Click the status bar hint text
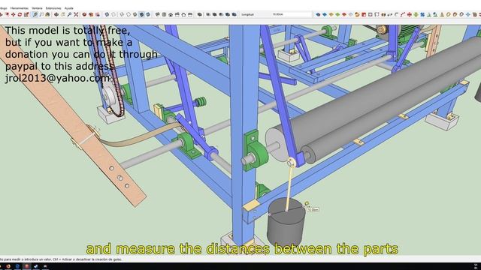This screenshot has width=481, height=270. (x=62, y=259)
